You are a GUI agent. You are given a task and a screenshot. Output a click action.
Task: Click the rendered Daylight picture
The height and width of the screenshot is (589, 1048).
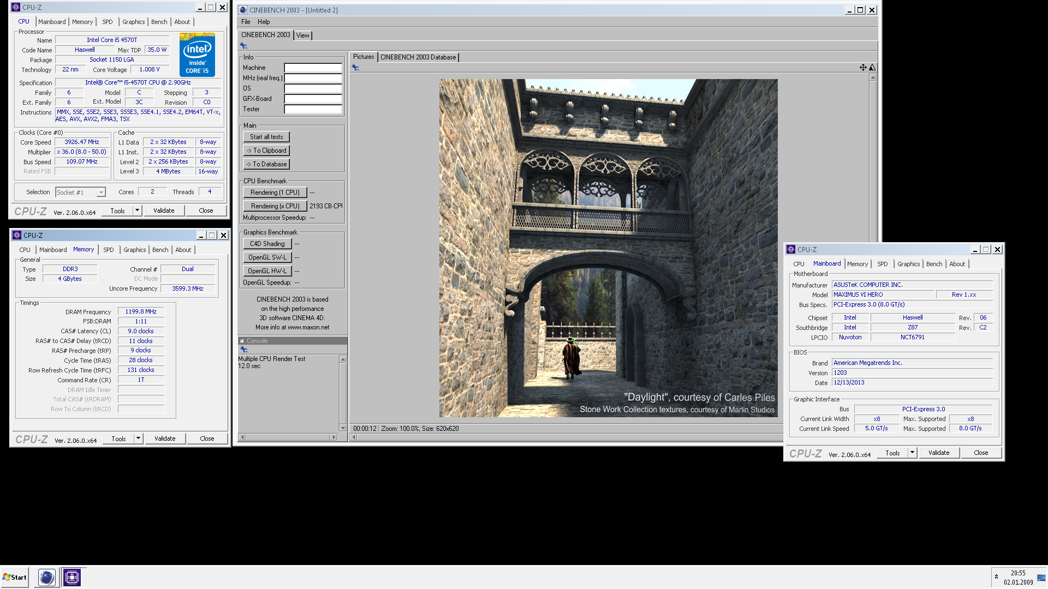[x=608, y=248]
